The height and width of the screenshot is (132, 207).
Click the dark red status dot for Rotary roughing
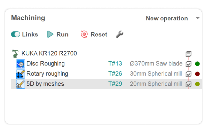197,74
